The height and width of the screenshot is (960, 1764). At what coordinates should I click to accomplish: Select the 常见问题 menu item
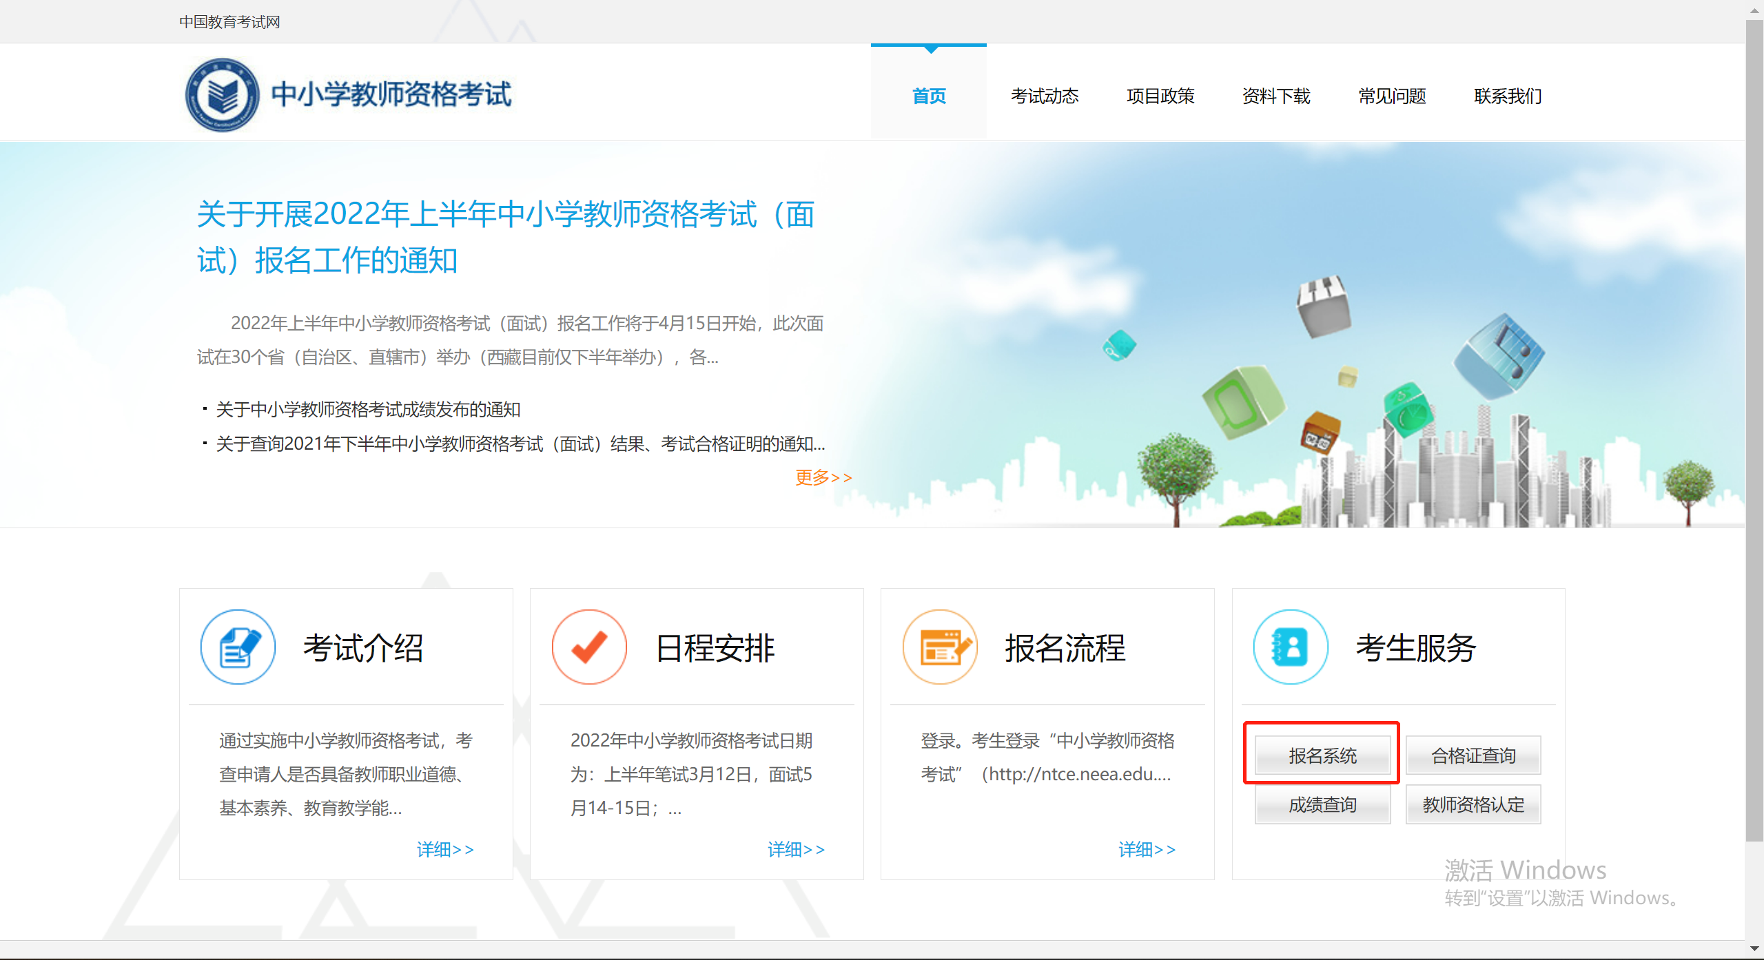point(1392,96)
